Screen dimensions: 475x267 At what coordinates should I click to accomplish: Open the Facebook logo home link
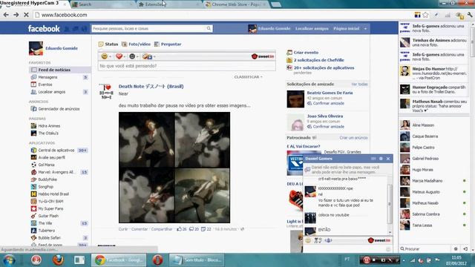coord(44,29)
